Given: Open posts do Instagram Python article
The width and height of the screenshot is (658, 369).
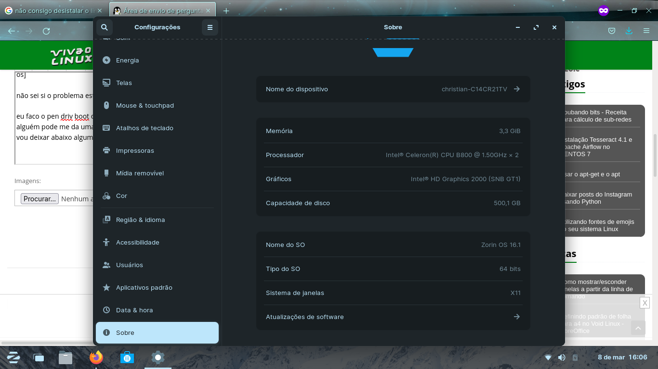Looking at the screenshot, I should (598, 198).
